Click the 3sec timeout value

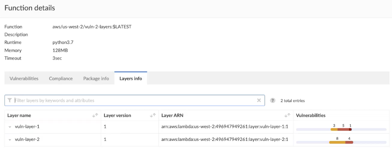57,58
